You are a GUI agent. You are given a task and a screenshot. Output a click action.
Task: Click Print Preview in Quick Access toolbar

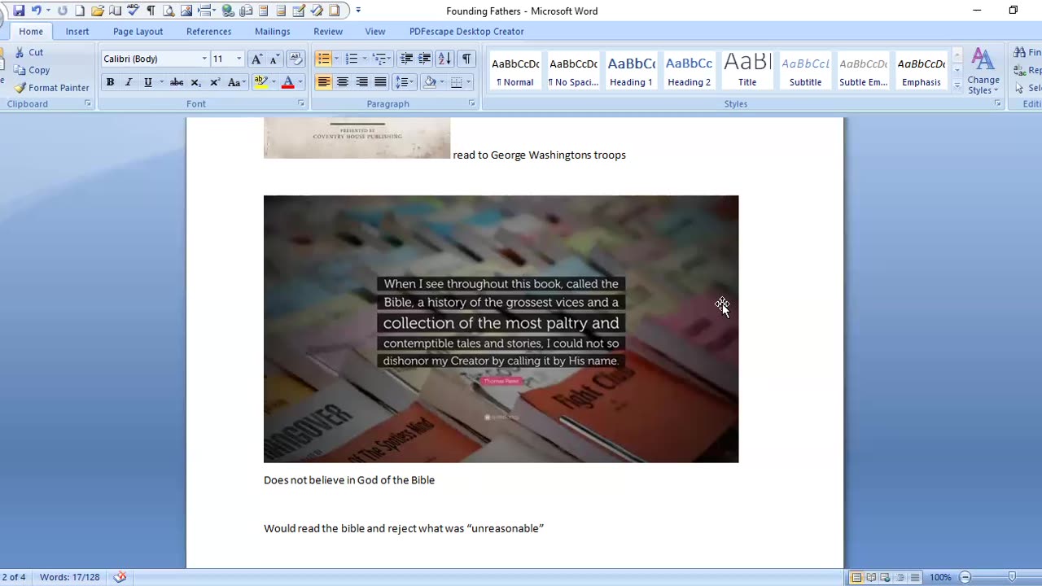tap(169, 11)
